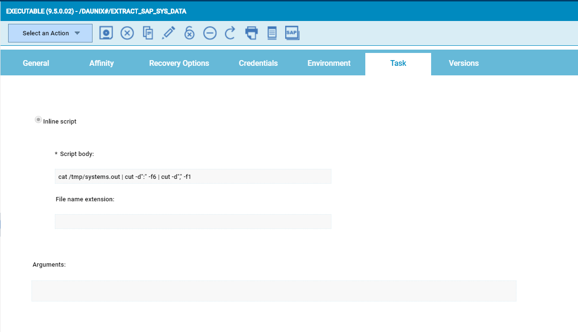Open the Affinity tab
The height and width of the screenshot is (332, 578).
pyautogui.click(x=102, y=63)
